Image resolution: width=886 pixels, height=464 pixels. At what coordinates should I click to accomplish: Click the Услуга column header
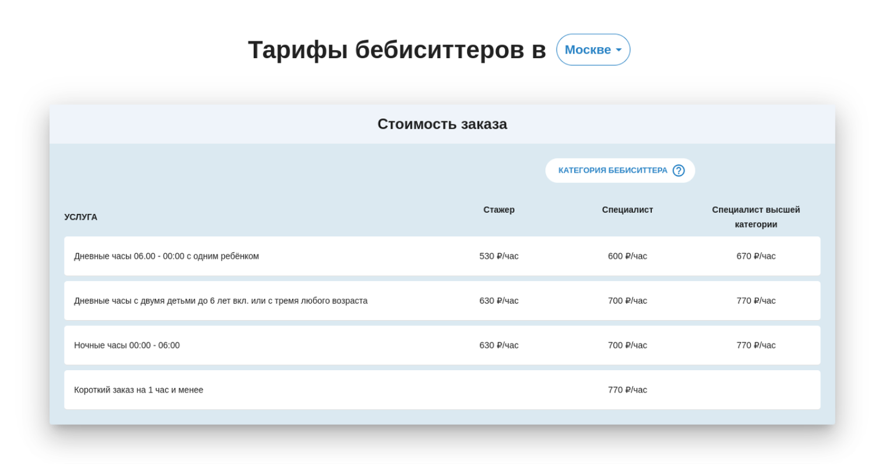click(x=80, y=217)
